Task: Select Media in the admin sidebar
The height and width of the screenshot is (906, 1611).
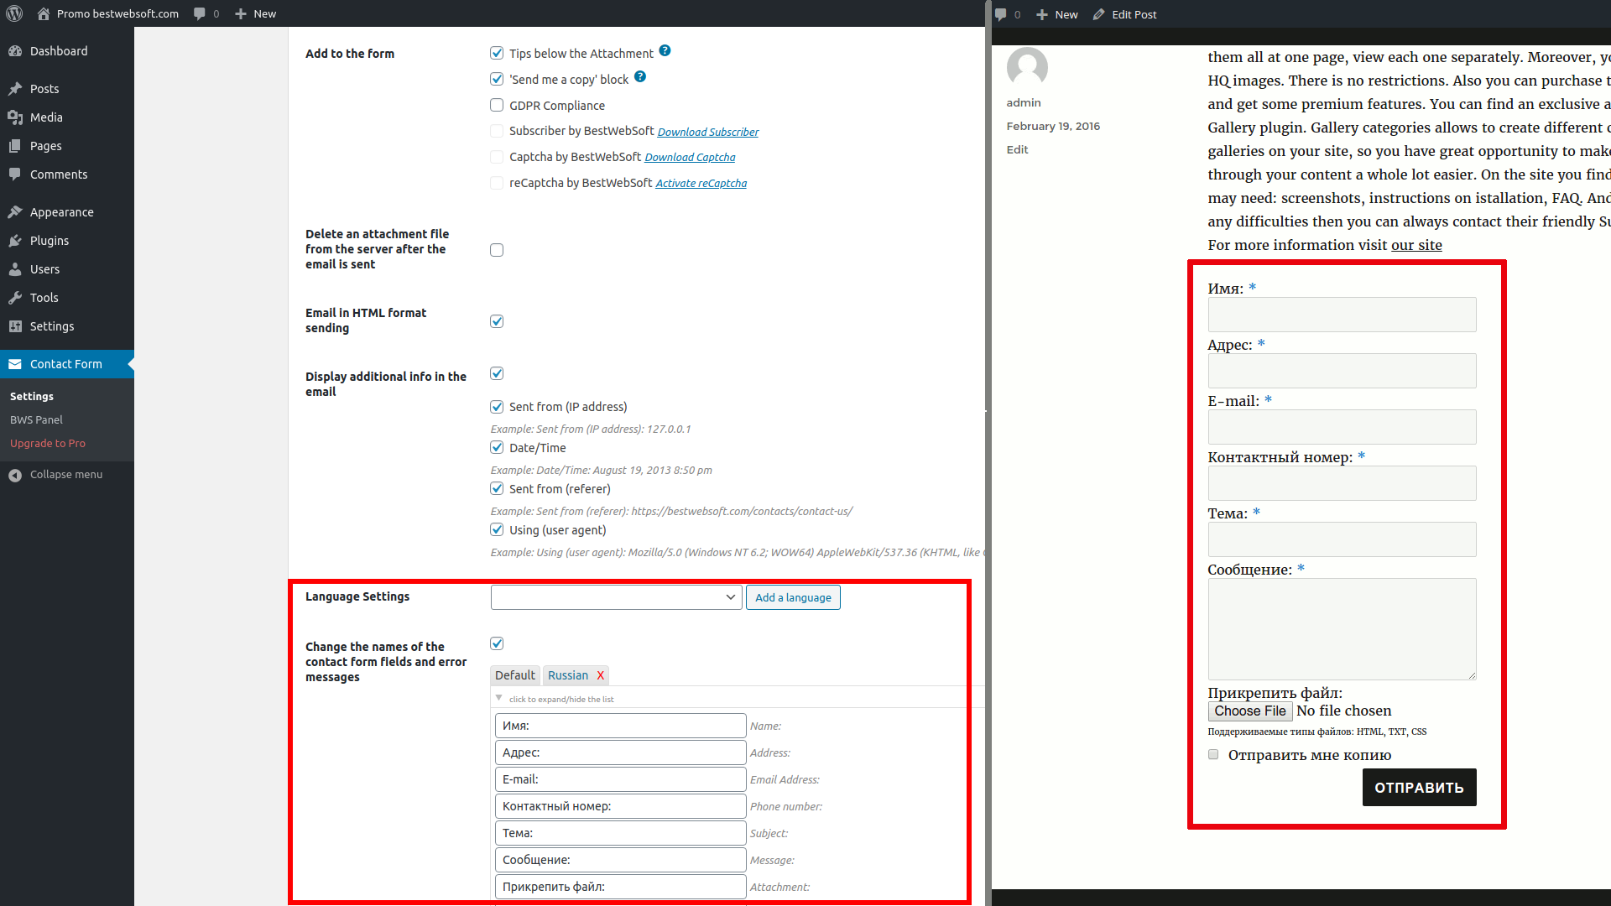Action: [x=44, y=117]
